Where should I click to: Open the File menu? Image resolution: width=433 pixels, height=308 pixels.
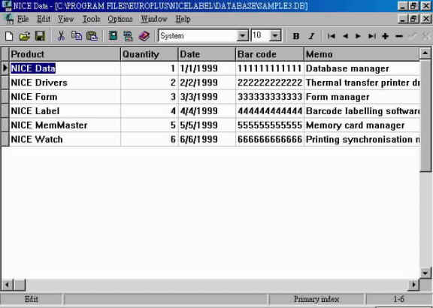click(23, 19)
